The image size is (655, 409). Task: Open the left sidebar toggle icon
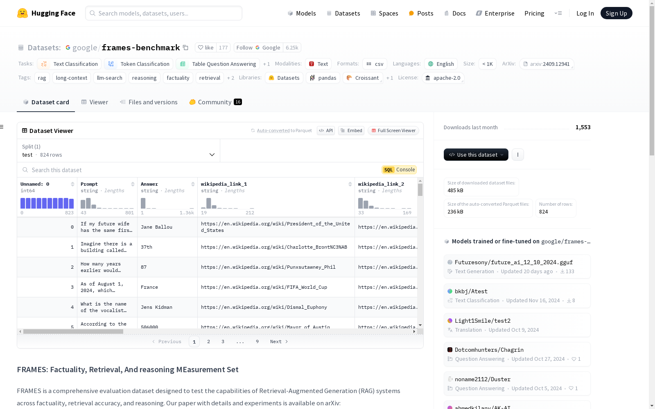(2, 127)
